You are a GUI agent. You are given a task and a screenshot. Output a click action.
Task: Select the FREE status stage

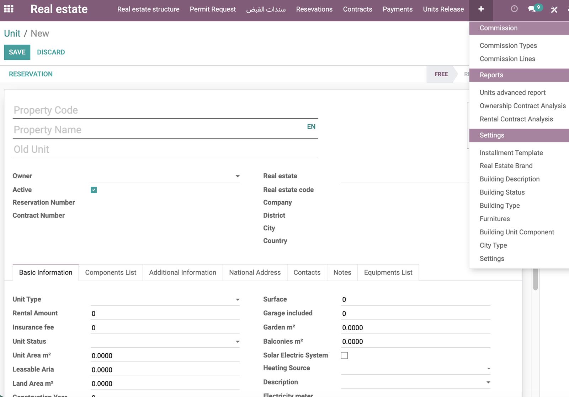pos(441,74)
